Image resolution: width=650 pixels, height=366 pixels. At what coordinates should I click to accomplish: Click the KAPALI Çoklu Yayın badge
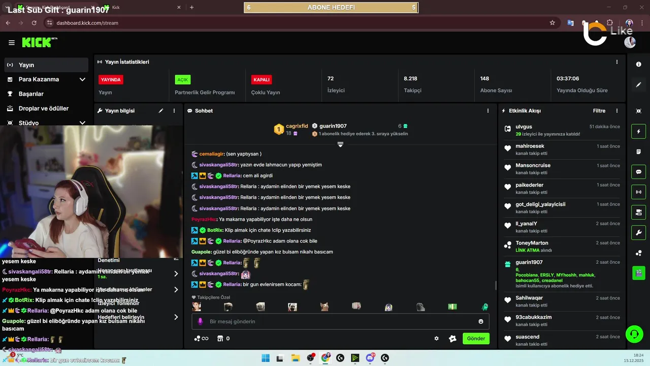(262, 80)
